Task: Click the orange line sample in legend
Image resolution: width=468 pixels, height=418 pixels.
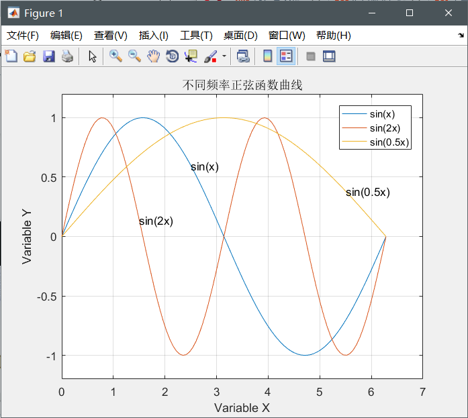Action: (x=355, y=128)
